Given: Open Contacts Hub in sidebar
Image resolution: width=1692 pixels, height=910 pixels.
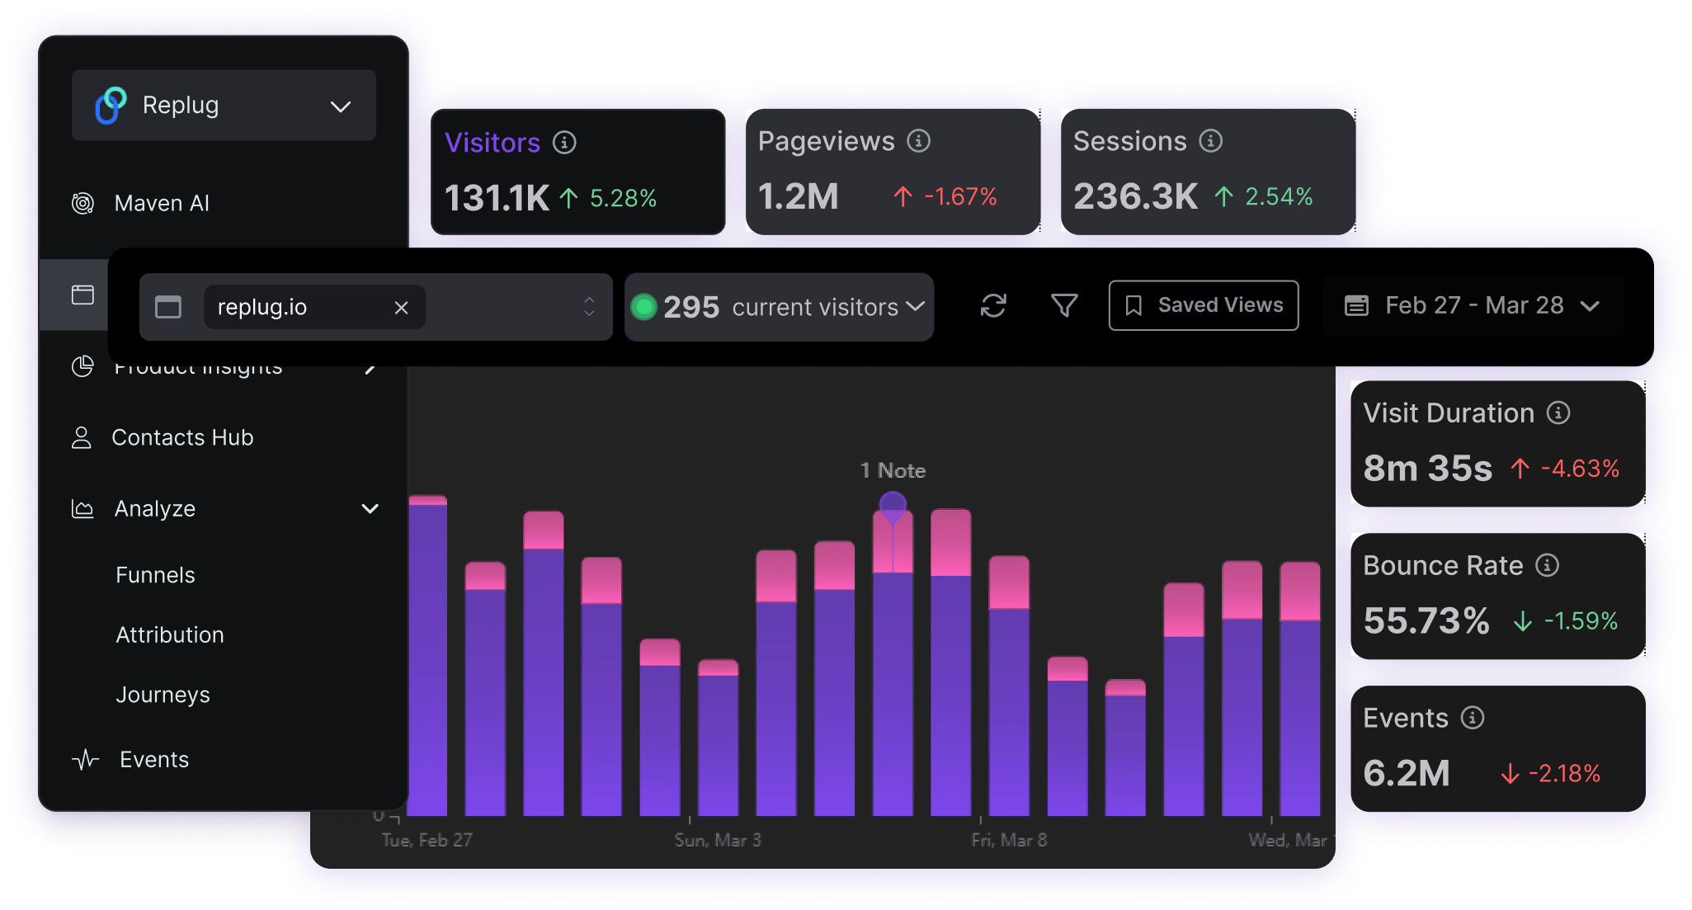Looking at the screenshot, I should 182,437.
